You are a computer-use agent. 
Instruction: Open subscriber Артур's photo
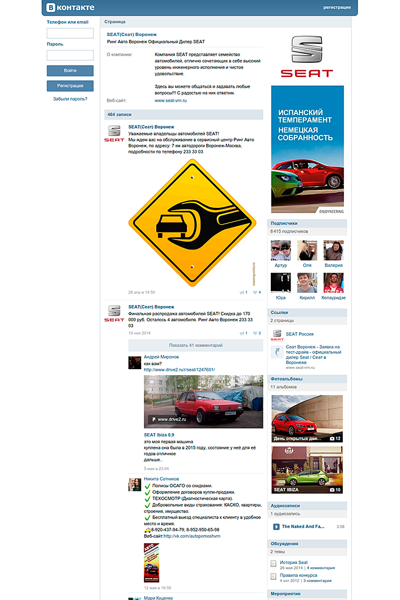tap(280, 250)
